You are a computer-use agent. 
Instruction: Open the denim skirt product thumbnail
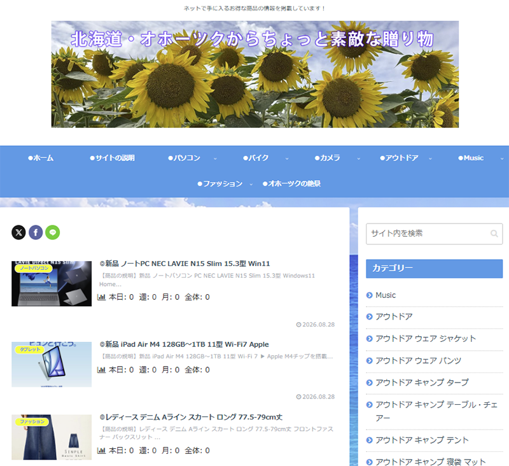tap(52, 437)
